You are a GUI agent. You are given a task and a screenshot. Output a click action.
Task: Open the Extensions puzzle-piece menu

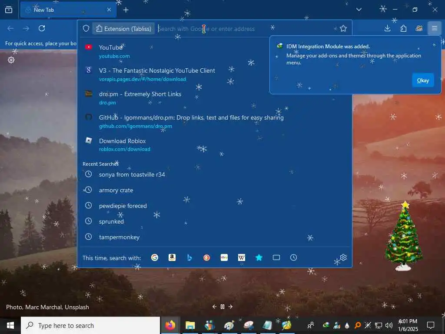pos(403,28)
